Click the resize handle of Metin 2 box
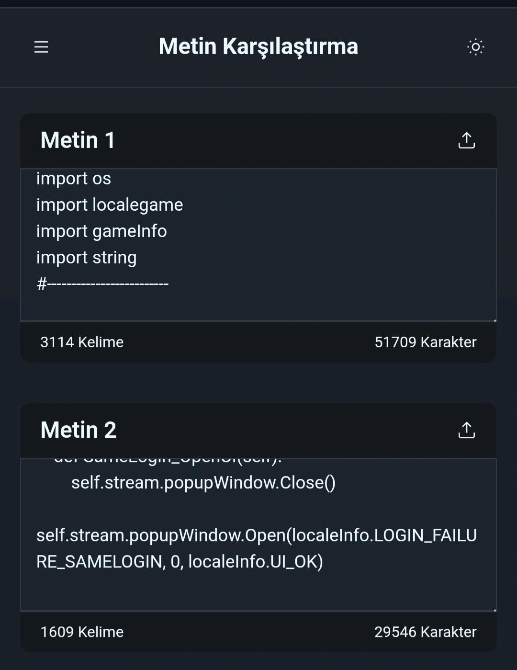The image size is (517, 670). tap(495, 610)
